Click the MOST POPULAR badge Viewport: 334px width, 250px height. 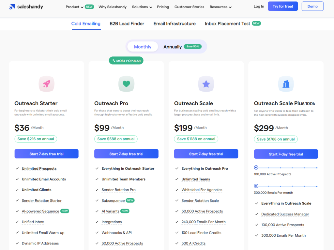(126, 60)
